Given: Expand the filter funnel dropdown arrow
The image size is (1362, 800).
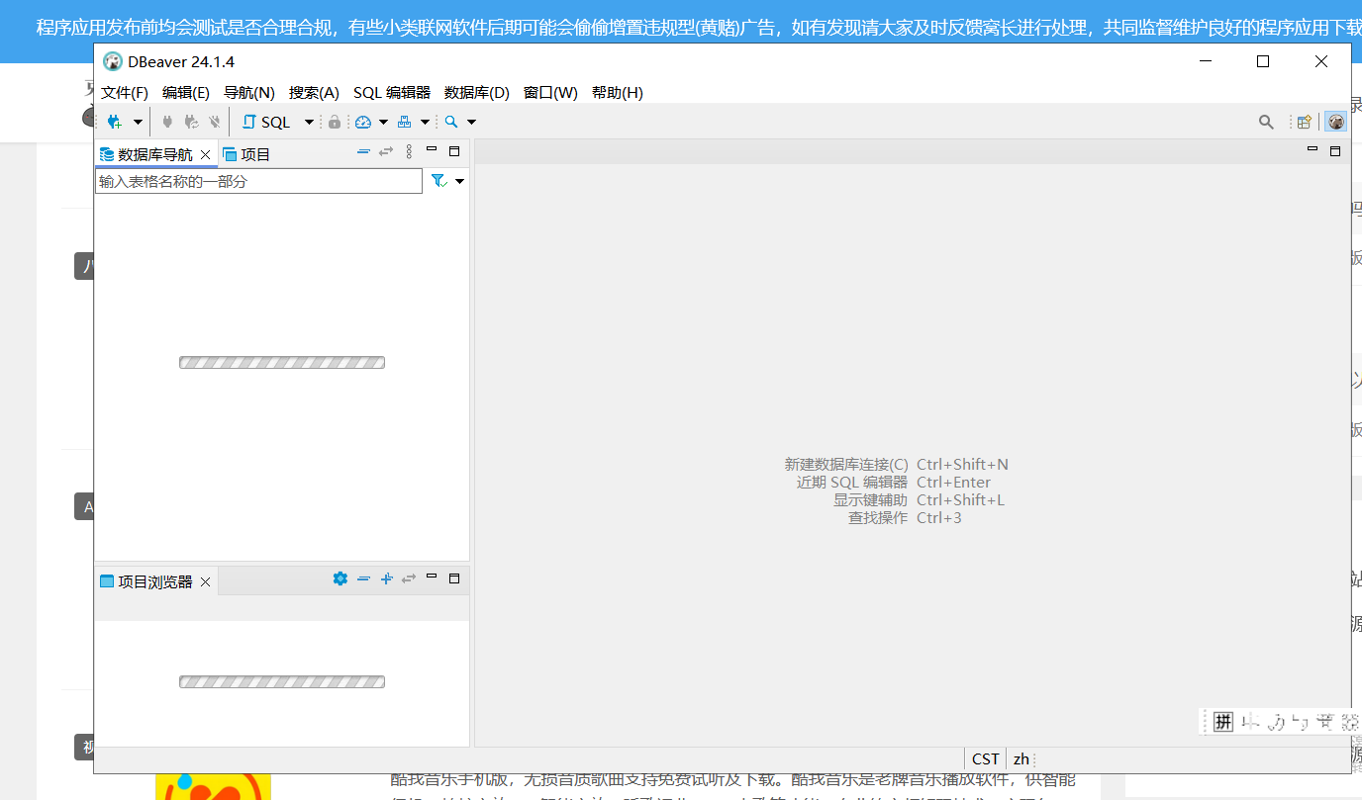Looking at the screenshot, I should 459,182.
